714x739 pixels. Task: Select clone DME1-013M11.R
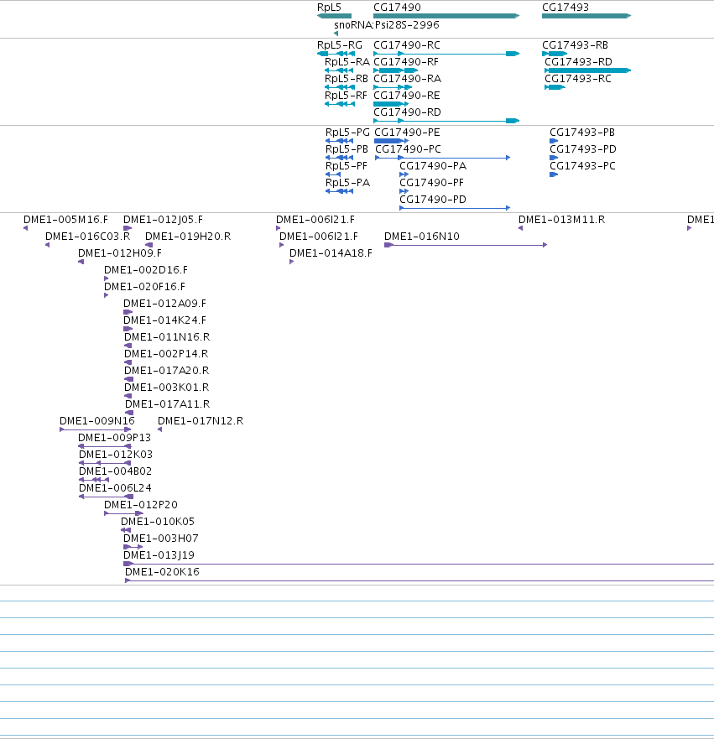coord(562,220)
